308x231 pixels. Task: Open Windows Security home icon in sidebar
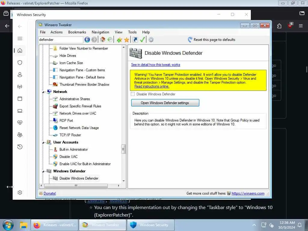coord(20,51)
